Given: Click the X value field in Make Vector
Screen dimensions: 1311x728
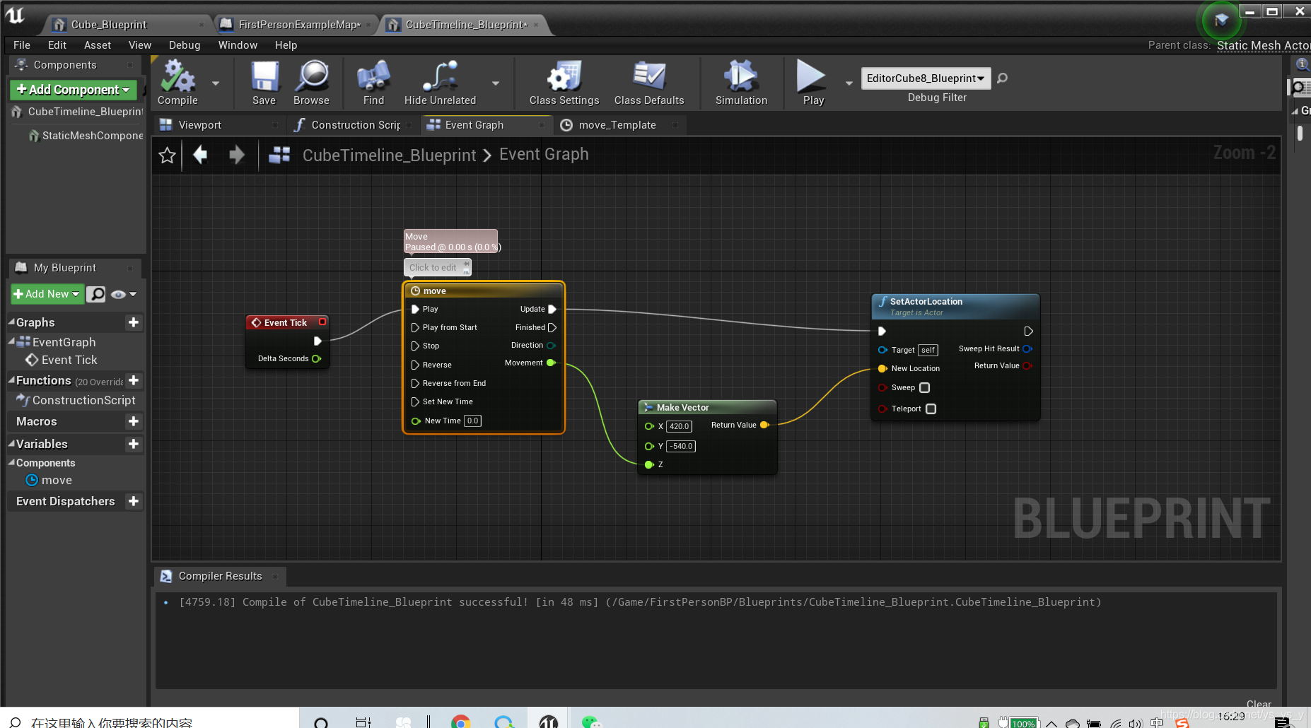Looking at the screenshot, I should pyautogui.click(x=677, y=425).
